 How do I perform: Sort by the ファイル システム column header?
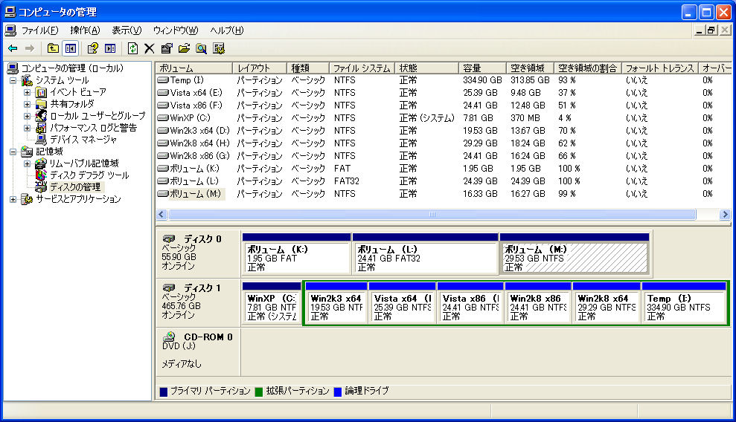point(362,68)
